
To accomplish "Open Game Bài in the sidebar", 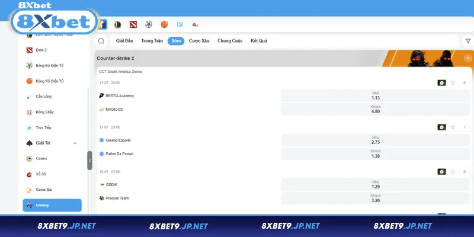I will click(44, 190).
